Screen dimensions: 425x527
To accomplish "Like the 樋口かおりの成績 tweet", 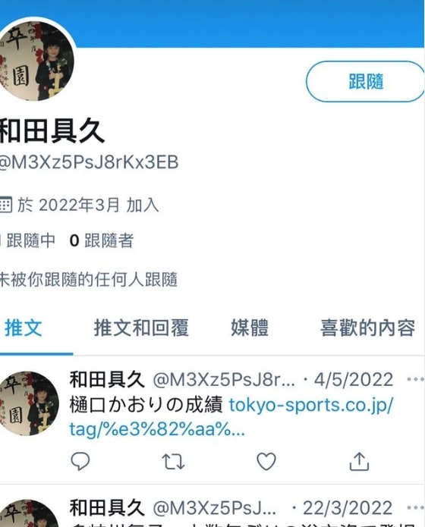I will 266,461.
